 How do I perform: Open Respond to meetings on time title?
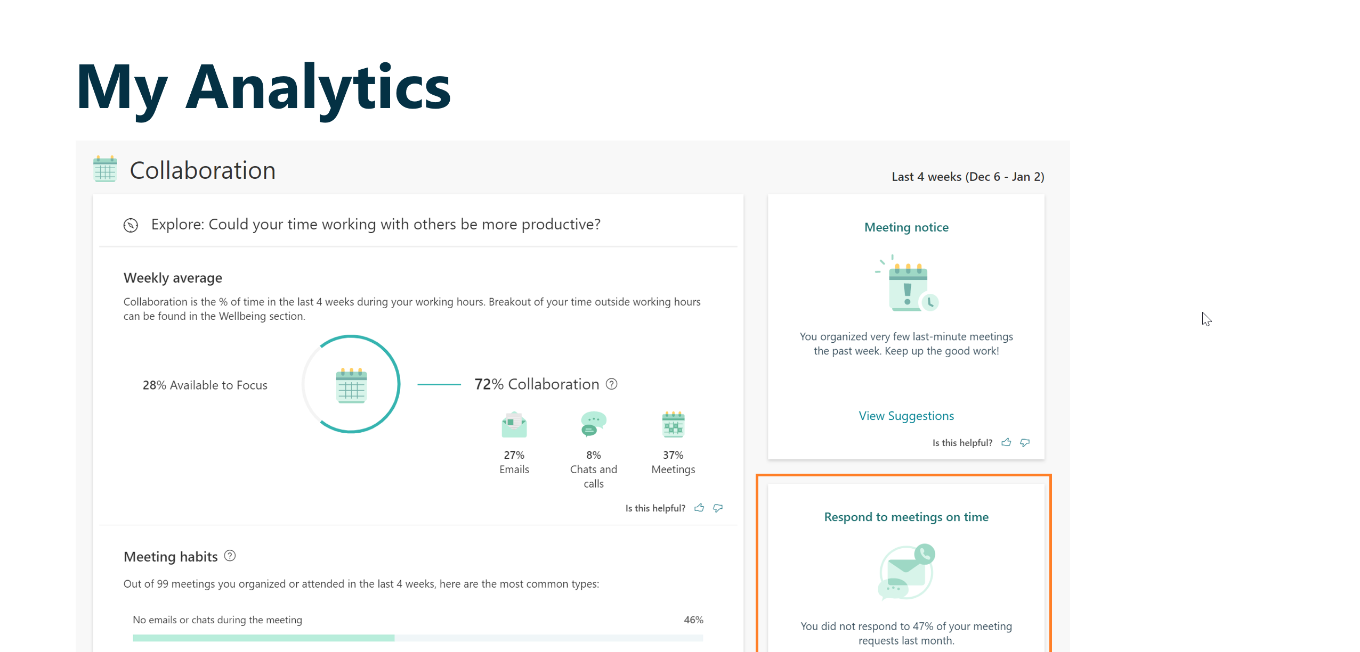tap(906, 517)
